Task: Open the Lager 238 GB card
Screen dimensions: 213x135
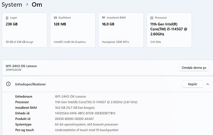Action: click(24, 30)
